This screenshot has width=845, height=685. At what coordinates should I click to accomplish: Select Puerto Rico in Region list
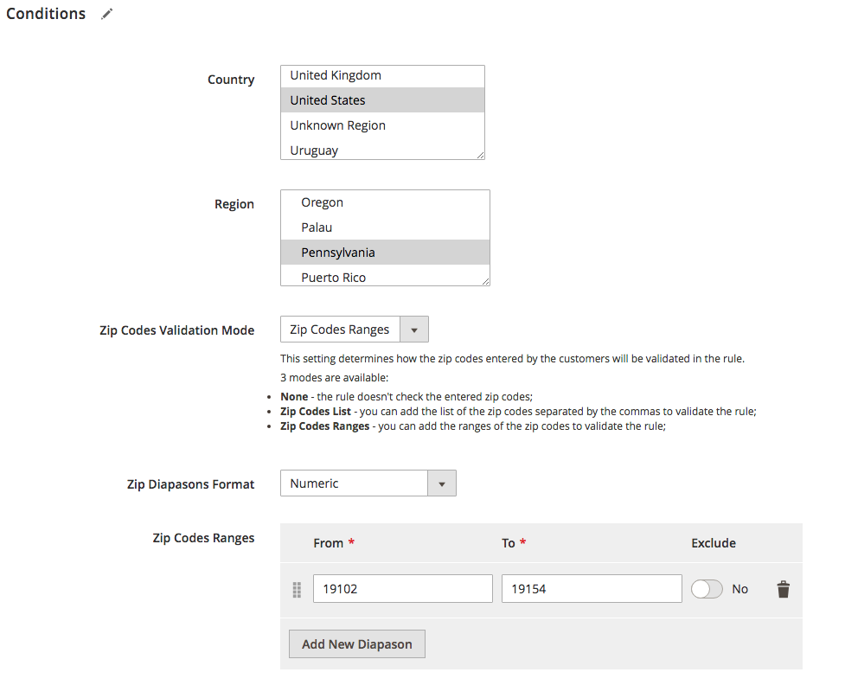click(x=385, y=276)
